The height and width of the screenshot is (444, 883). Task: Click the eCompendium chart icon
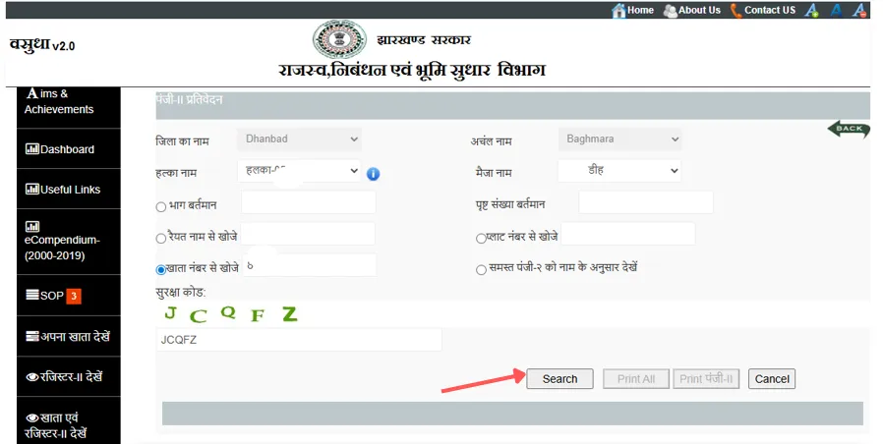click(32, 226)
